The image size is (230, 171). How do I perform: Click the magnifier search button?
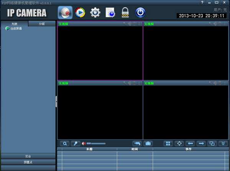click(x=65, y=143)
